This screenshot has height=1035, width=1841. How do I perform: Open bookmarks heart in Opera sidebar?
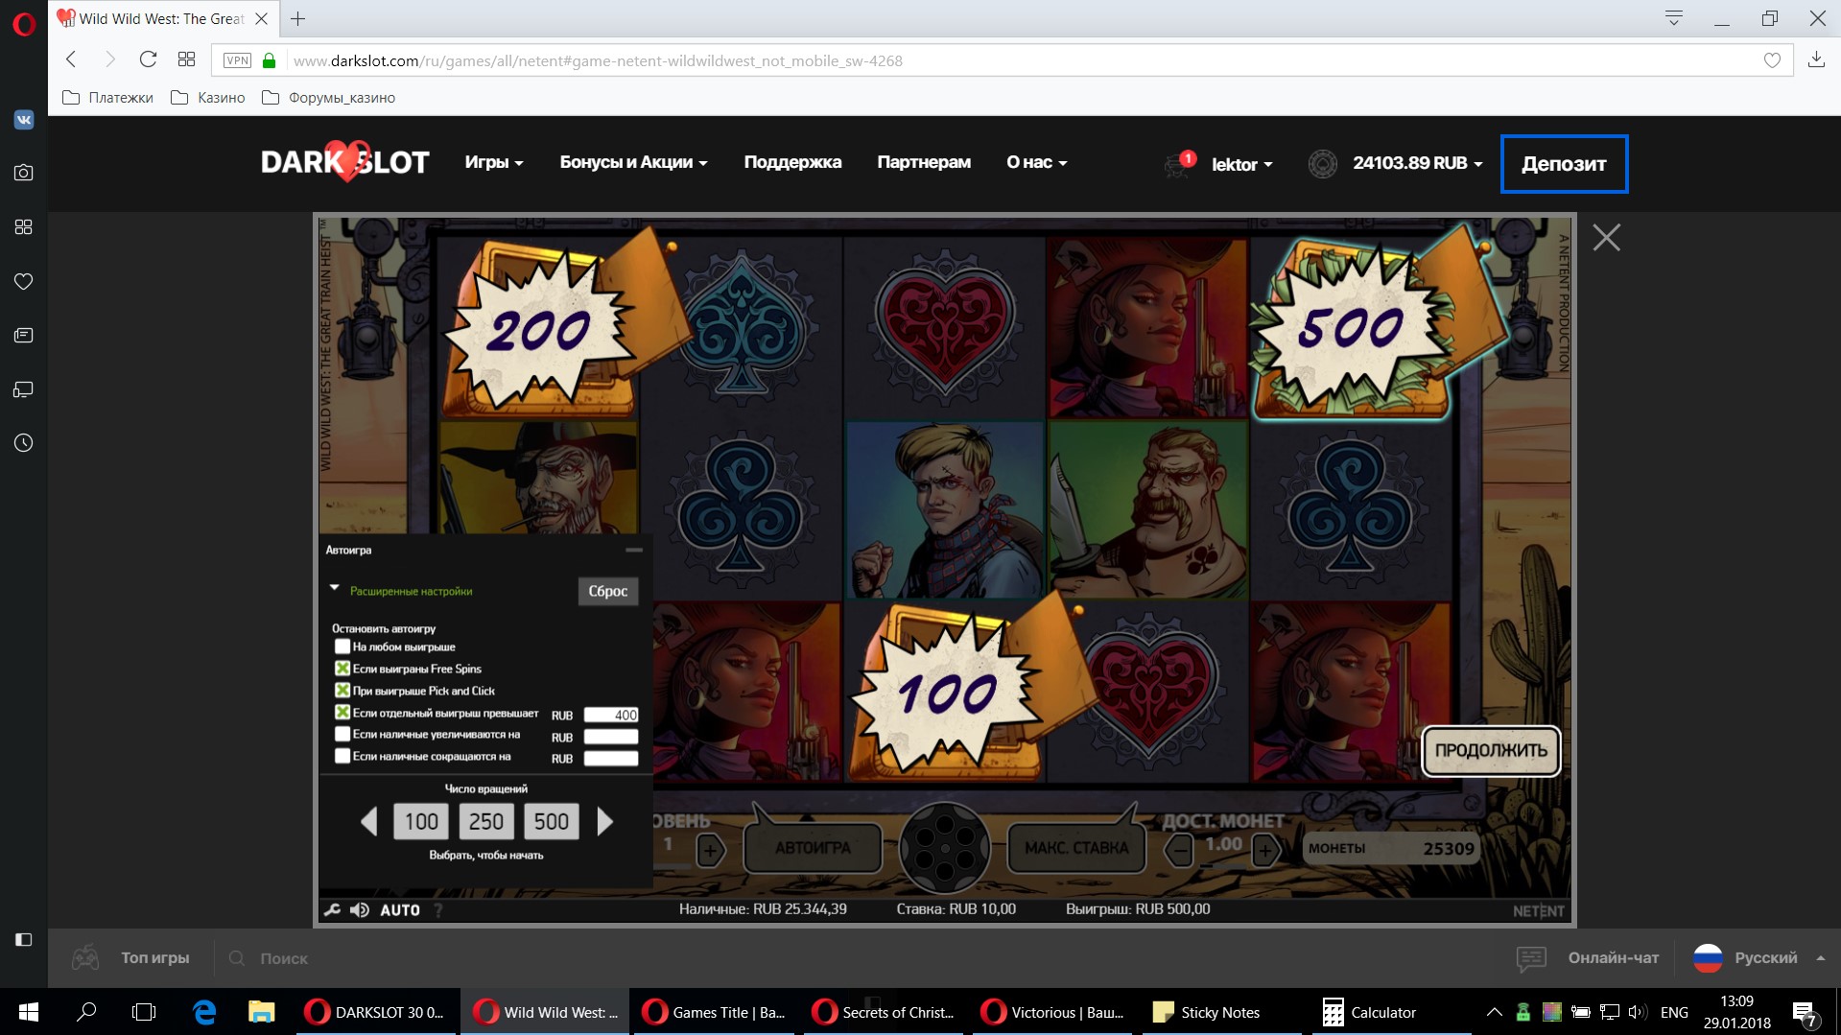click(24, 281)
